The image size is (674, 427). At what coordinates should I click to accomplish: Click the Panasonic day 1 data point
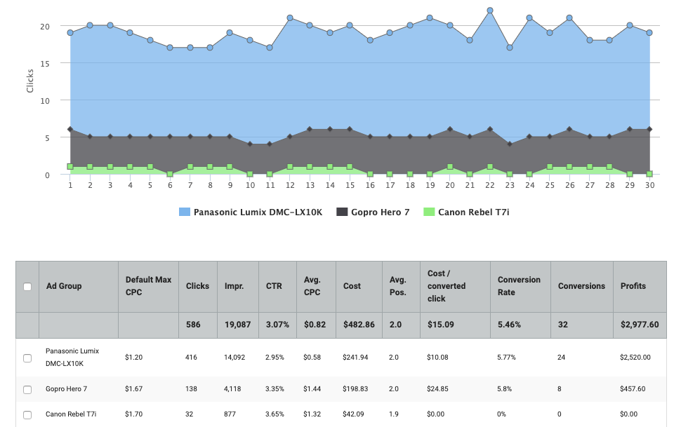point(70,33)
